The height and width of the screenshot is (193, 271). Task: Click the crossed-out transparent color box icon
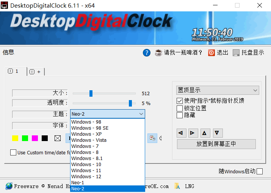coord(58,138)
